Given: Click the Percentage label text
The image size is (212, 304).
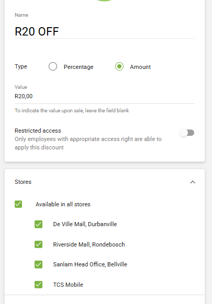Looking at the screenshot, I should point(79,67).
